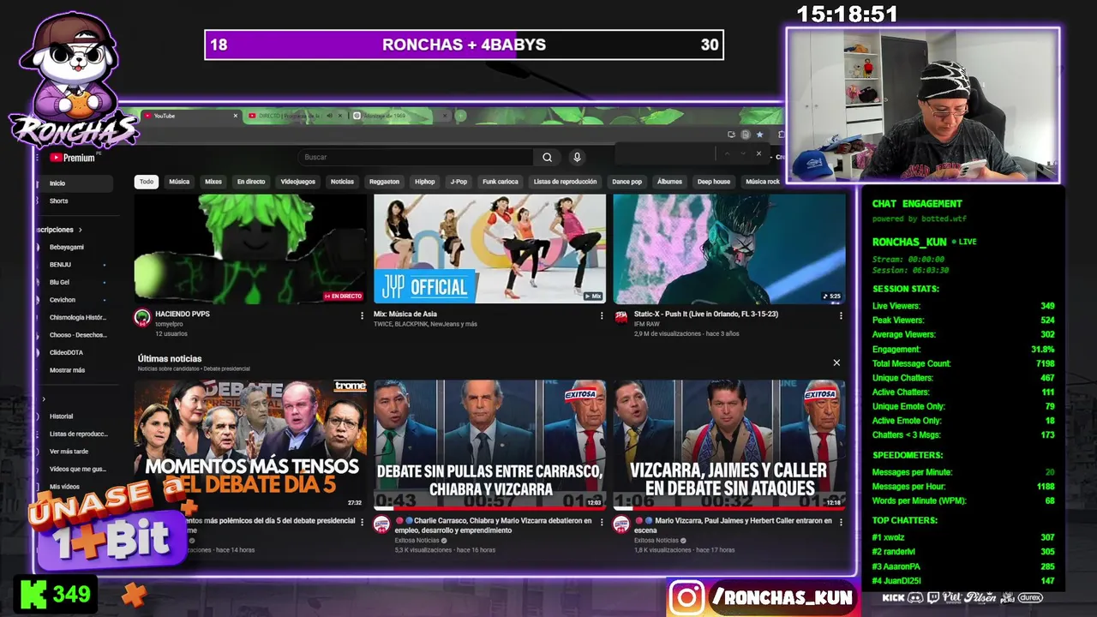
Task: Open options menu for Mario Vizcarra video
Action: point(841,522)
